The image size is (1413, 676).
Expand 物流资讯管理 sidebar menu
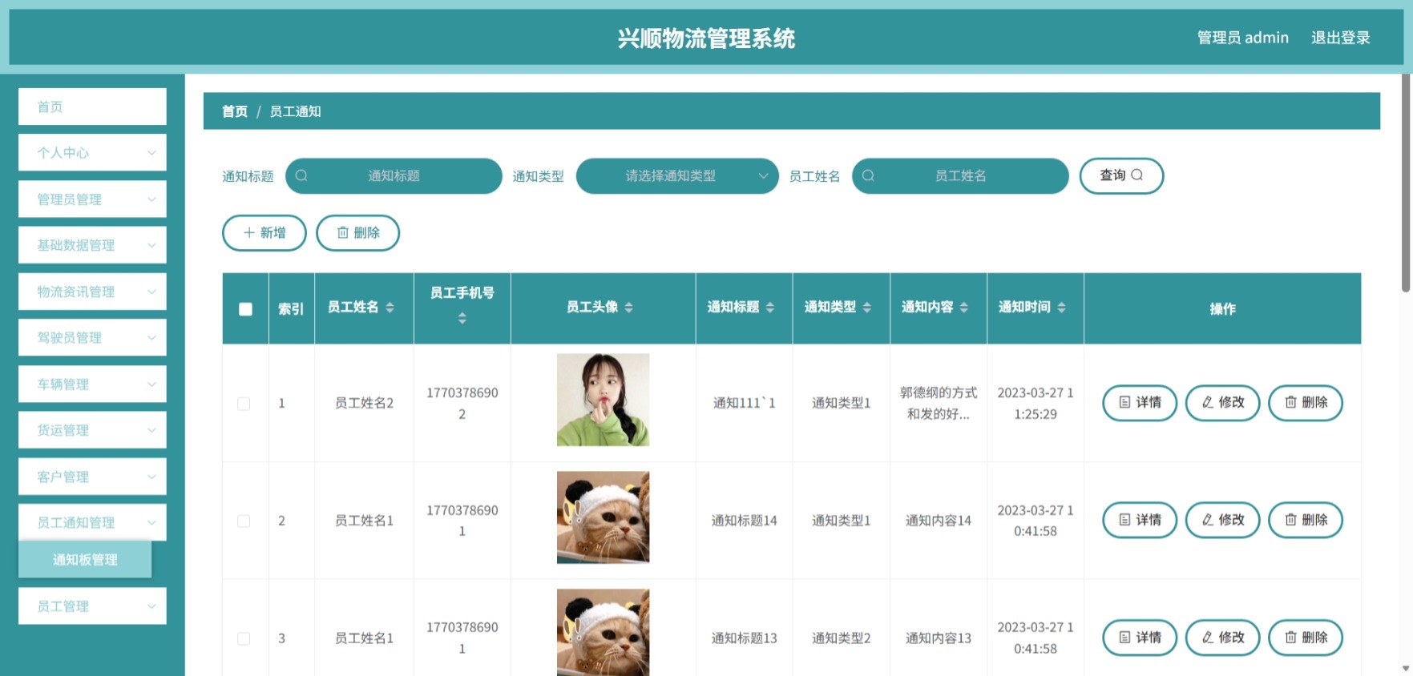[92, 292]
